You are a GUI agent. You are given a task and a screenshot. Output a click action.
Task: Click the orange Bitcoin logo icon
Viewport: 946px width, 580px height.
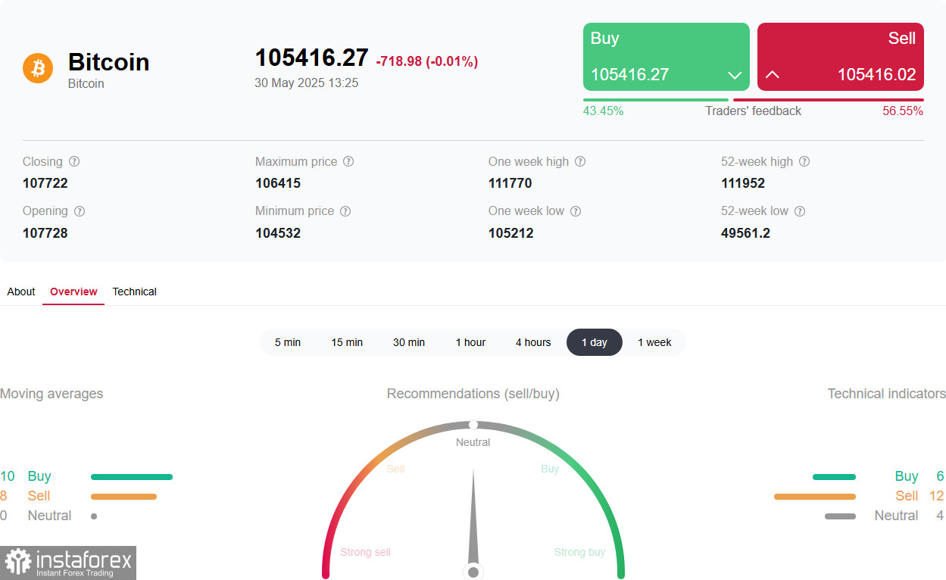click(38, 68)
